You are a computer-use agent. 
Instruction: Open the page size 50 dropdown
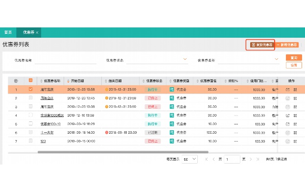click(189, 159)
